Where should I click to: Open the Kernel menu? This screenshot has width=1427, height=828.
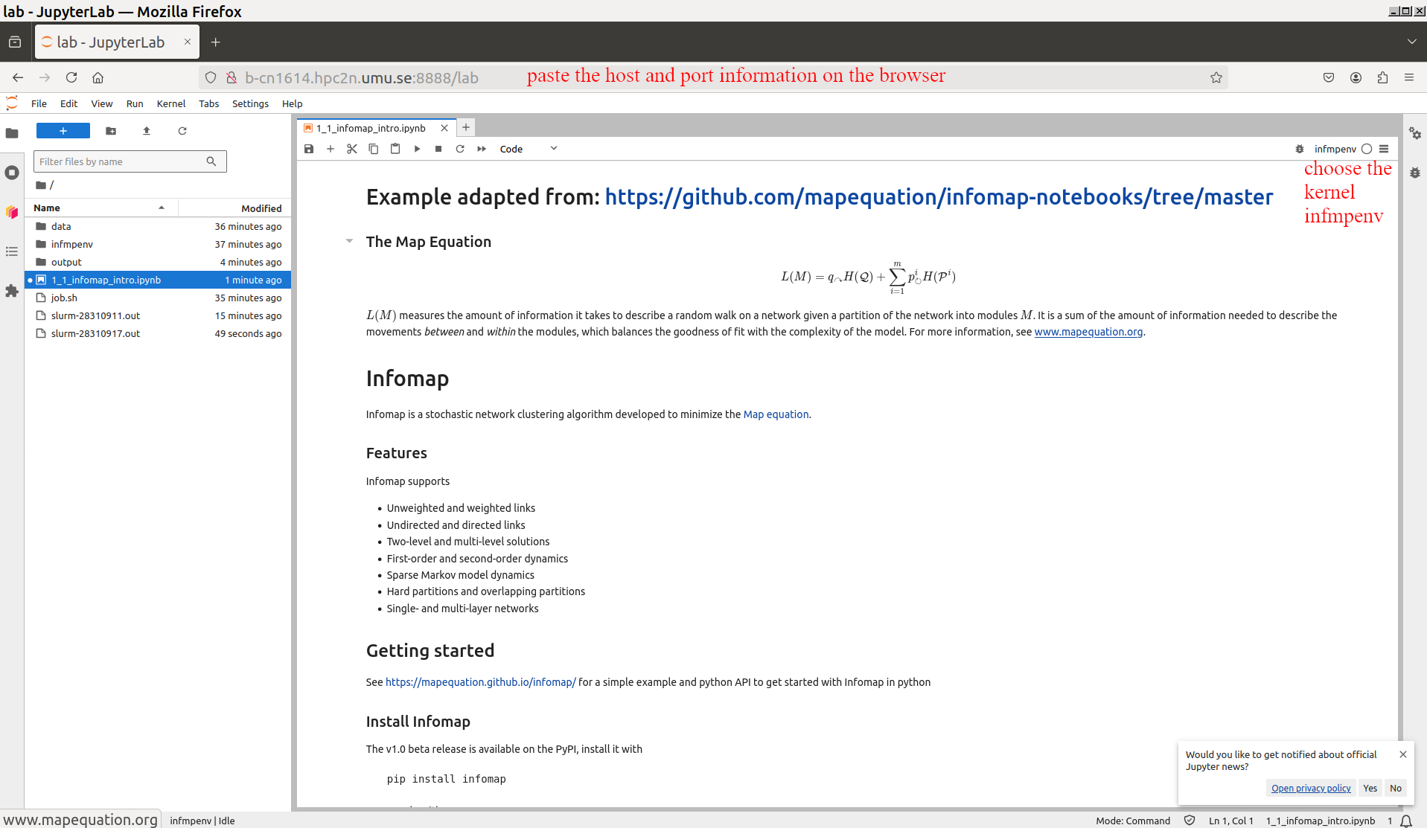171,103
